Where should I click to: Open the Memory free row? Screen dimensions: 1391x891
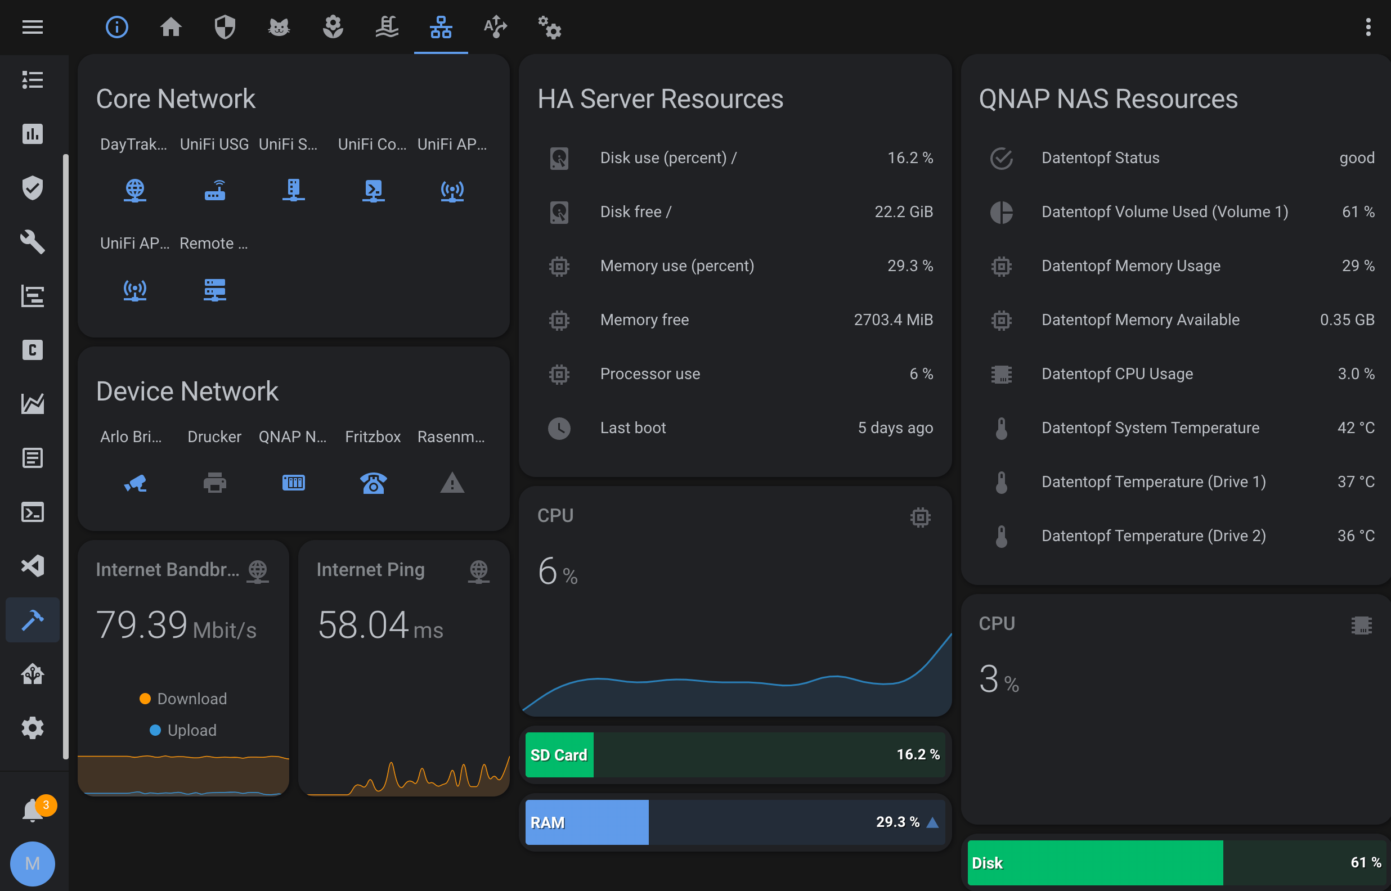point(735,320)
